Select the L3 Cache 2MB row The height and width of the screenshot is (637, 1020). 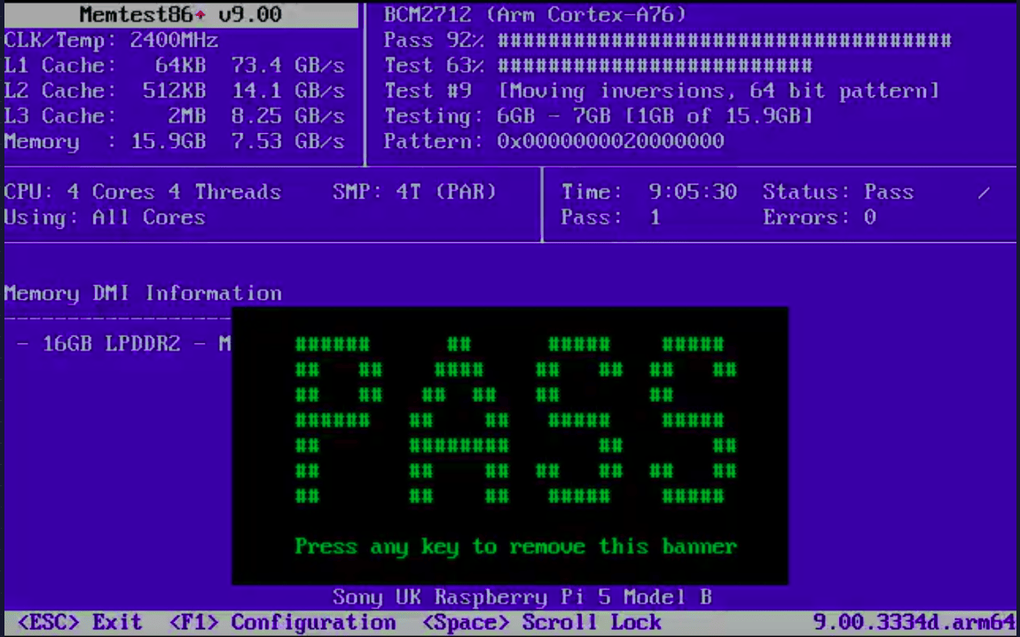[175, 116]
